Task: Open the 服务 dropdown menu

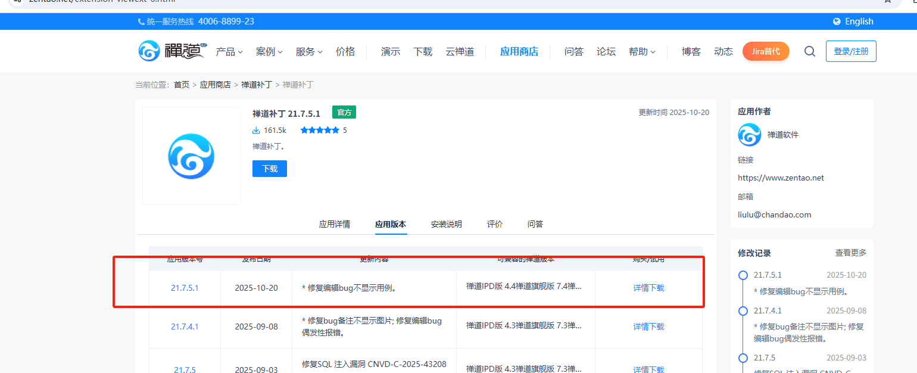Action: pos(309,52)
